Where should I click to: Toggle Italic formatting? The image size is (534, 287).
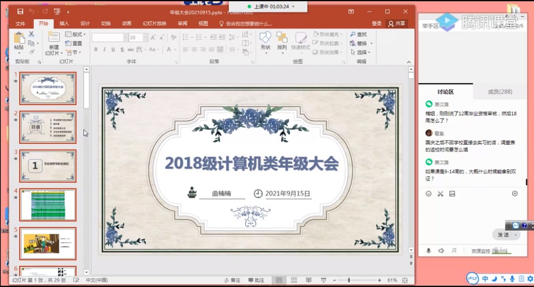[104, 49]
